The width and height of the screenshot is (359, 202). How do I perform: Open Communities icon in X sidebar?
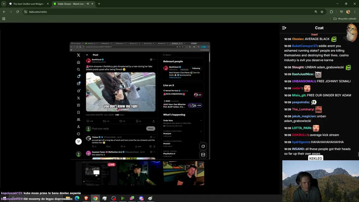79,120
